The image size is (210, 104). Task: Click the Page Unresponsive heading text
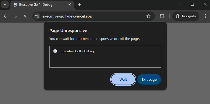(68, 31)
